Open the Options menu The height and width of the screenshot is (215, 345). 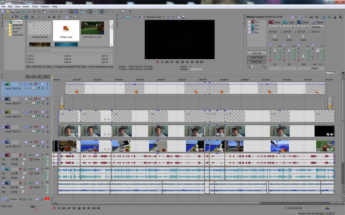coord(45,6)
